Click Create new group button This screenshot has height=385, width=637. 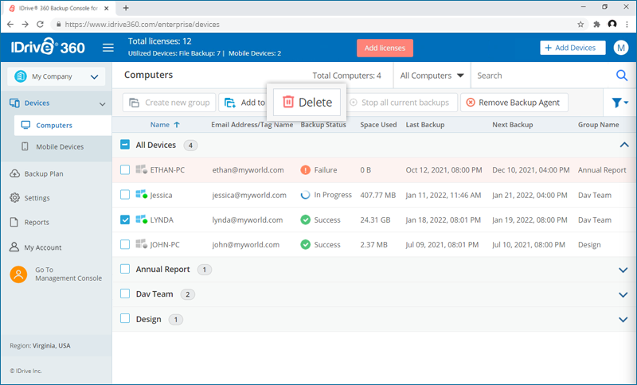(169, 103)
